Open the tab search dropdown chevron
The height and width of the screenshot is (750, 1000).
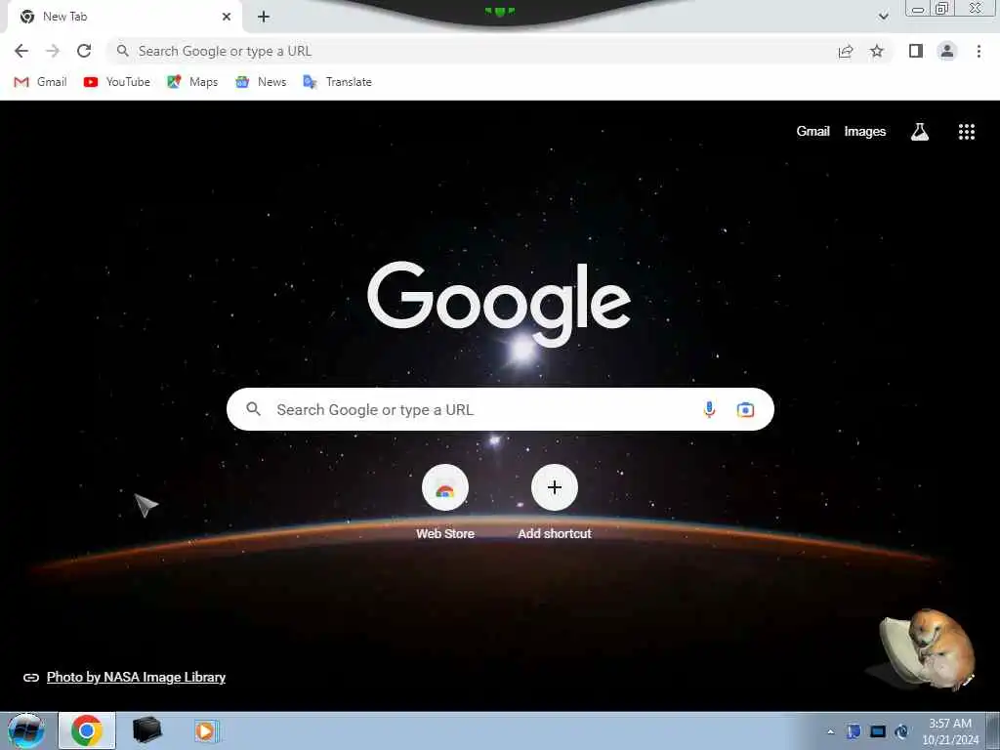click(883, 17)
